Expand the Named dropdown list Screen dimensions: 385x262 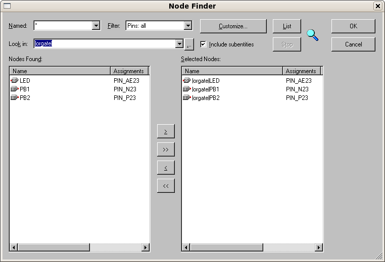pyautogui.click(x=96, y=26)
